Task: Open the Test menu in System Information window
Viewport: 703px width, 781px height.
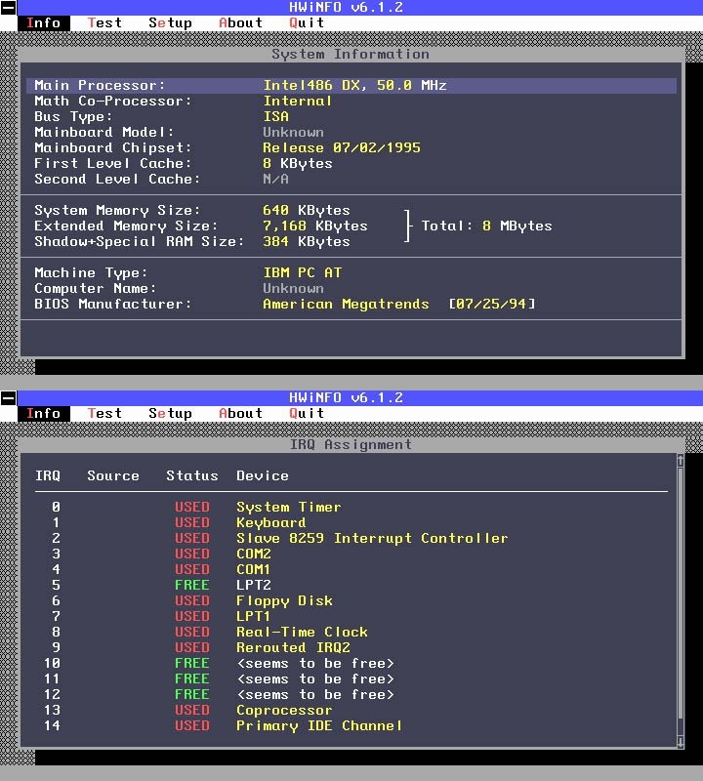Action: pyautogui.click(x=104, y=22)
